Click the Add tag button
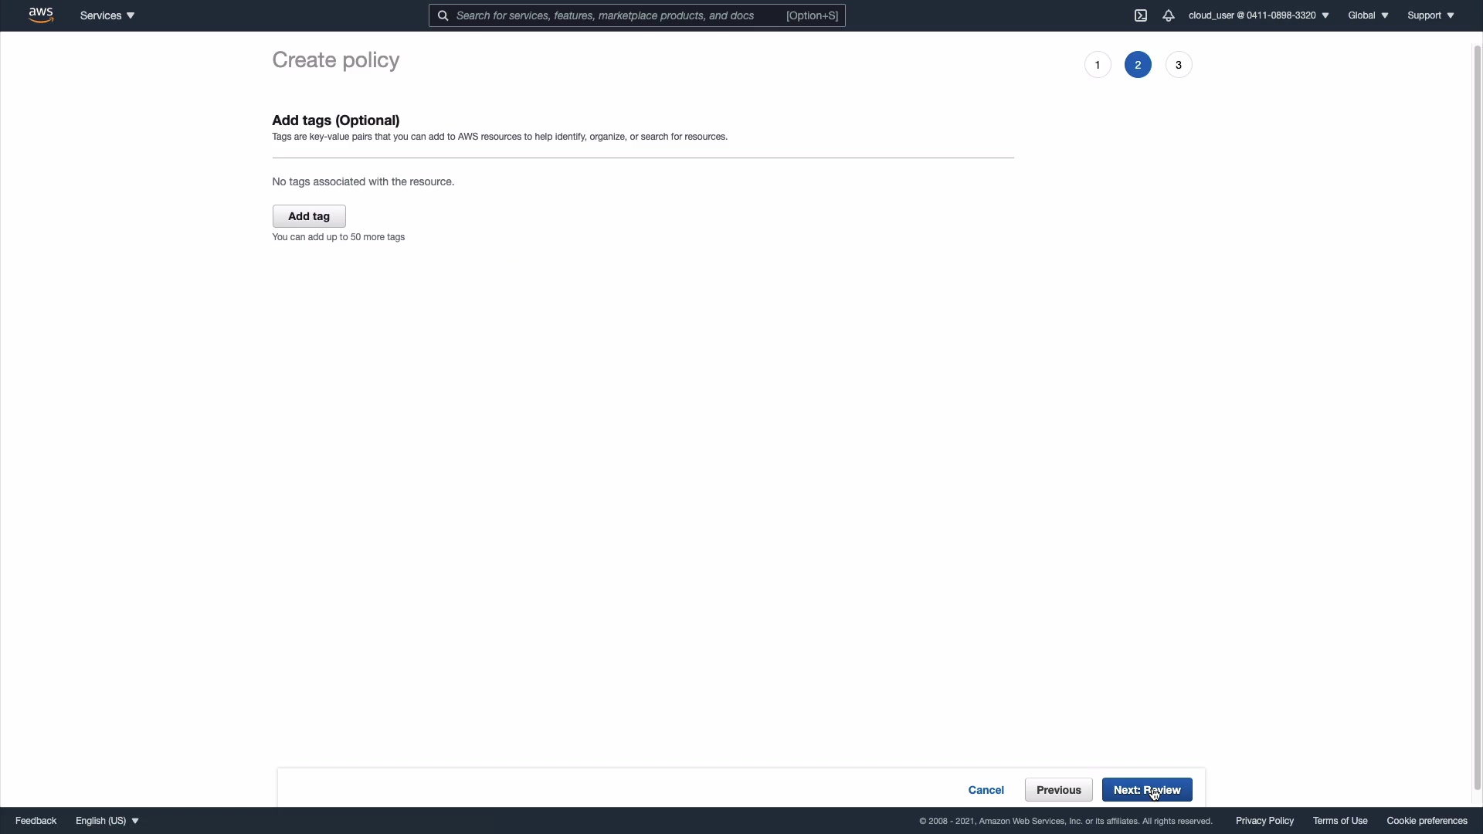 coord(309,216)
